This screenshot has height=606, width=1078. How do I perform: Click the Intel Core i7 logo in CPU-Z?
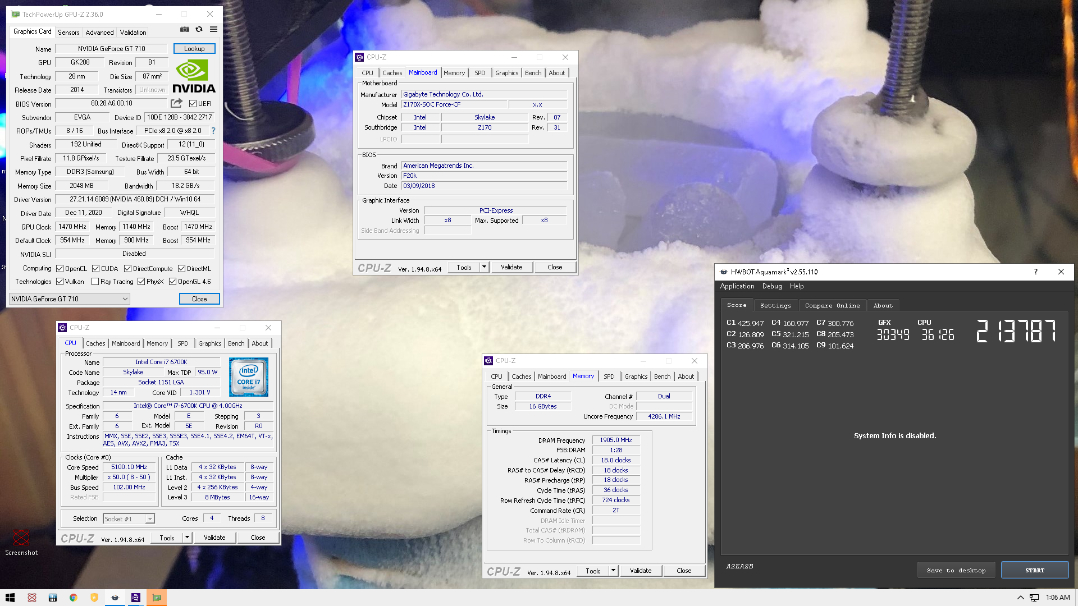(249, 377)
